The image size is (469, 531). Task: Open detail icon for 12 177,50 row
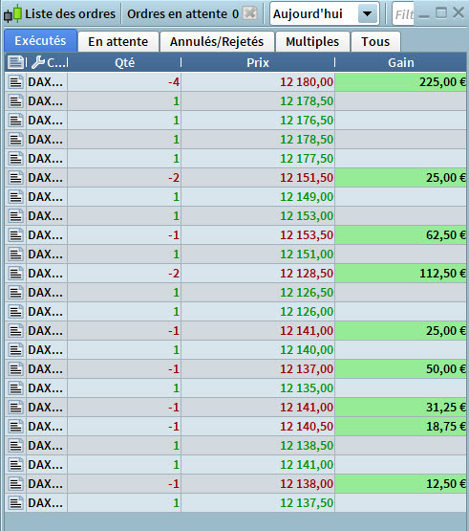pos(16,159)
